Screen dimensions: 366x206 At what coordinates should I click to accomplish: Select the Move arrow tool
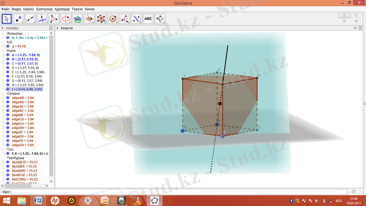point(7,19)
